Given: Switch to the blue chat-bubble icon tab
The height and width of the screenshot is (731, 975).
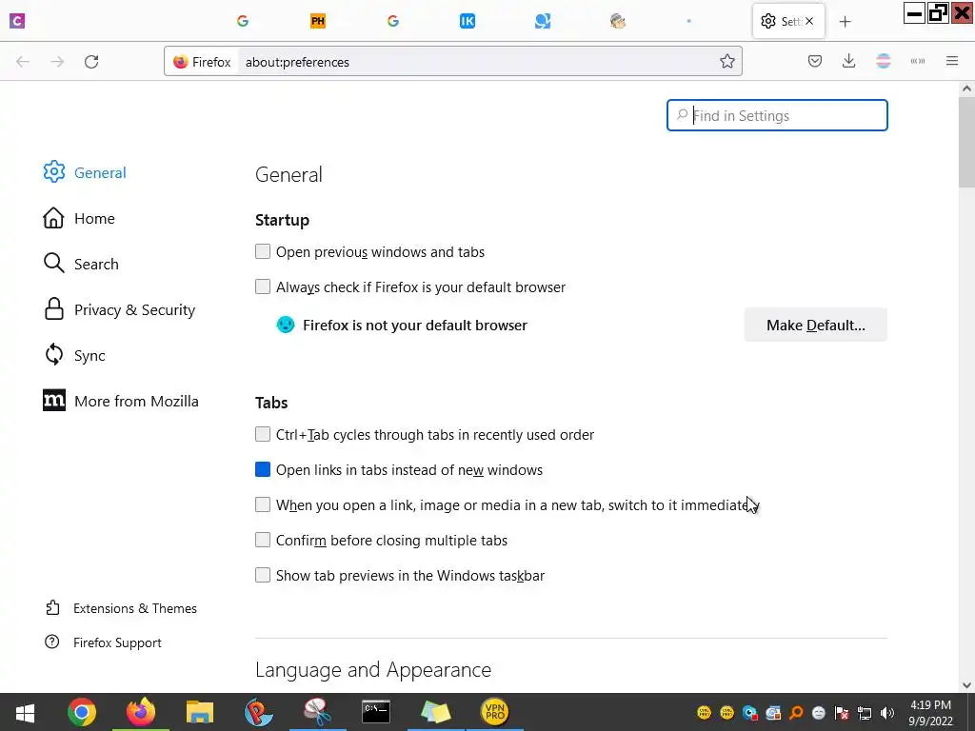Looking at the screenshot, I should pos(542,21).
